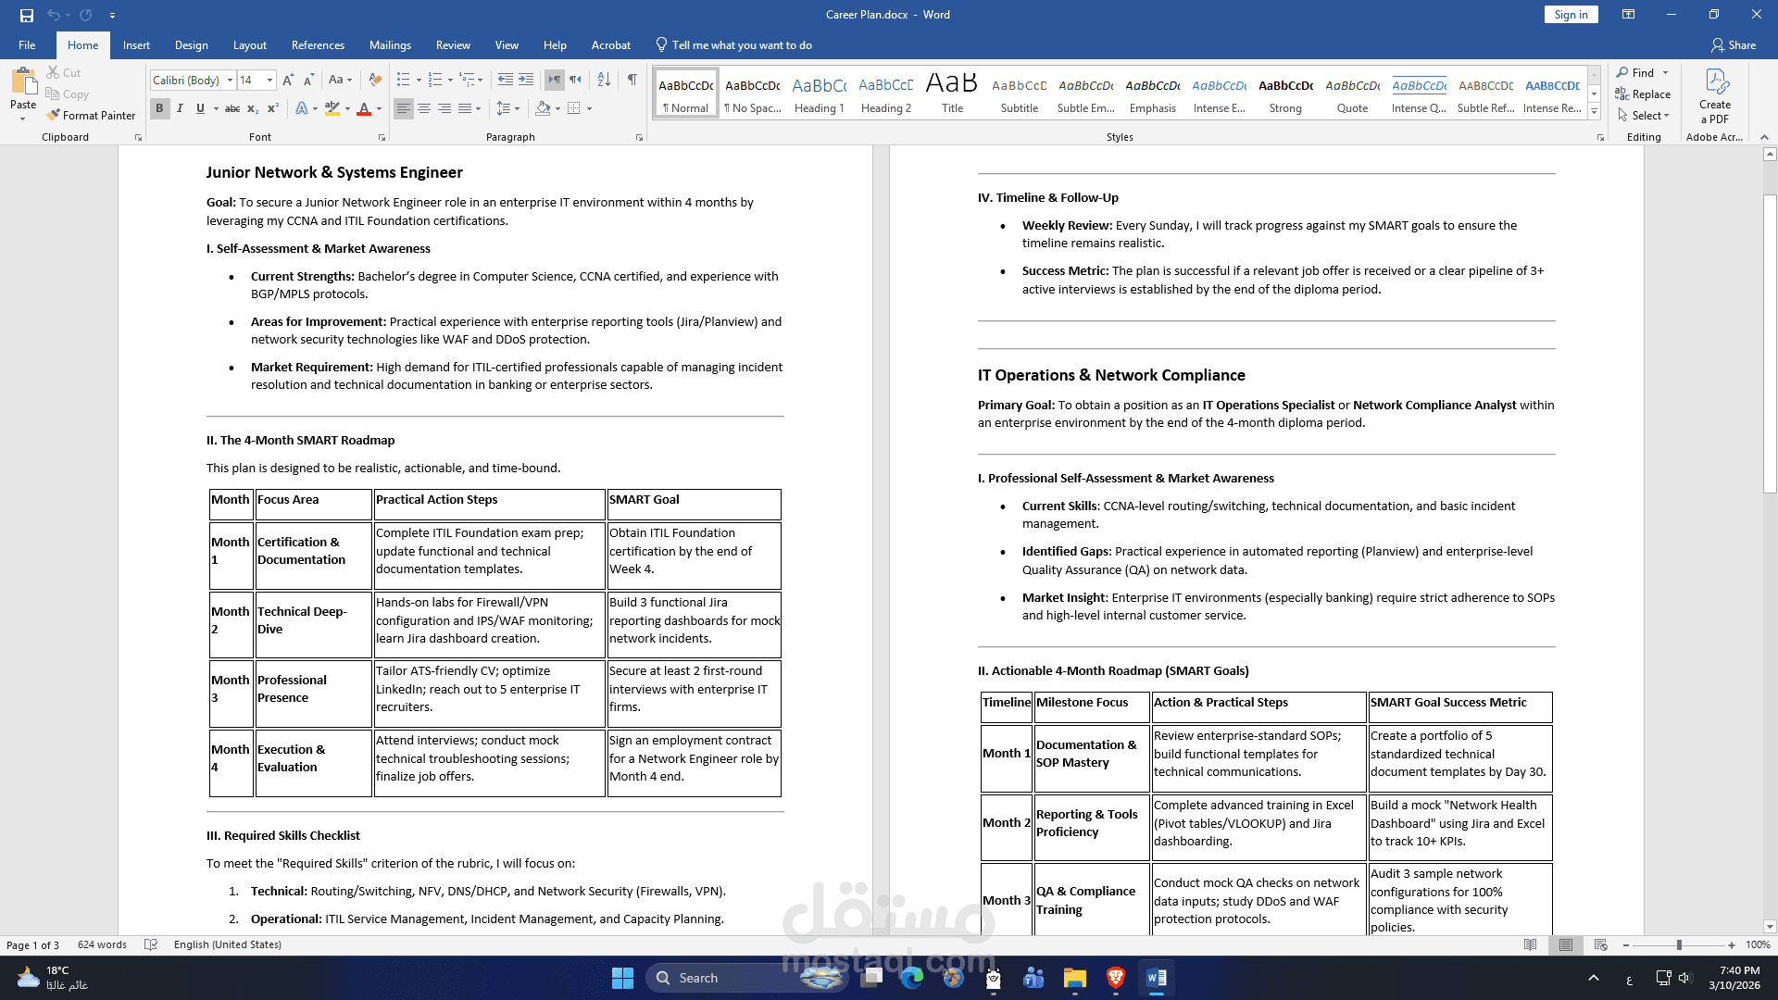The image size is (1778, 1000).
Task: Click the Sign in button
Action: 1571,15
